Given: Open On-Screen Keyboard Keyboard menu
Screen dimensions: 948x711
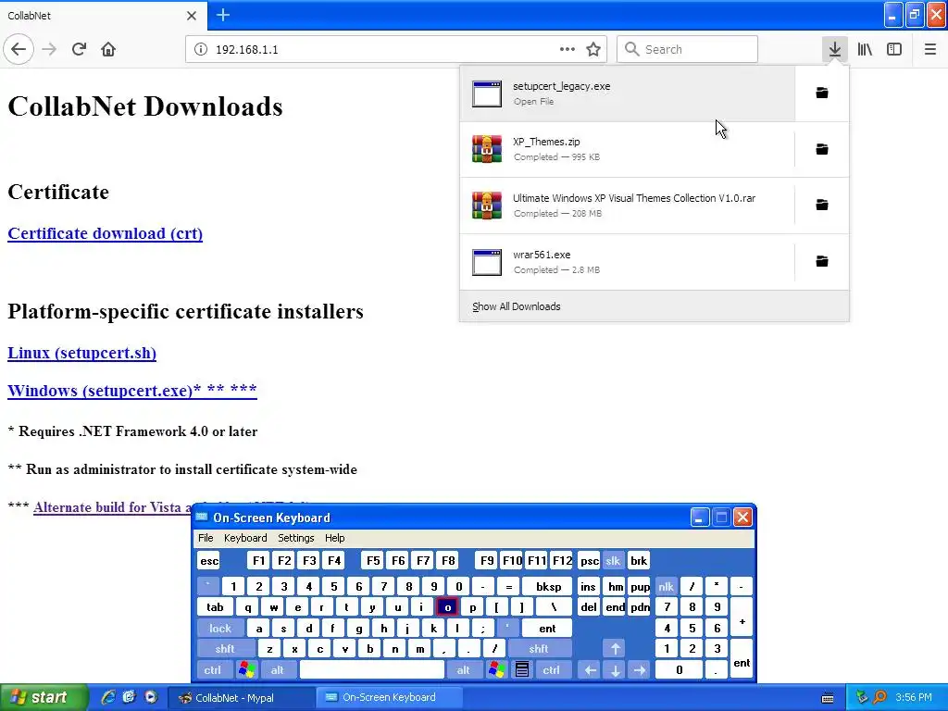Looking at the screenshot, I should (x=244, y=538).
